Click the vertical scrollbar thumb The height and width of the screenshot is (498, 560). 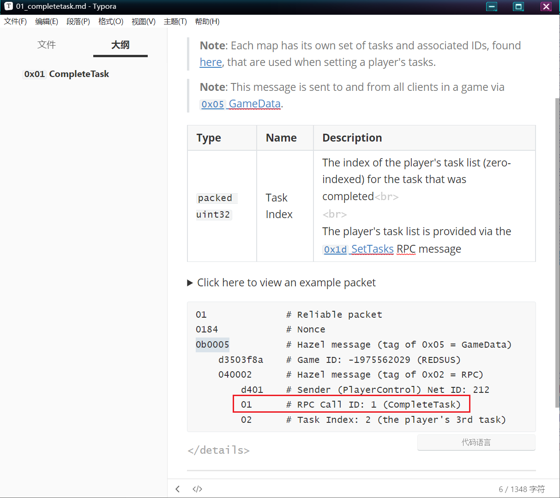pyautogui.click(x=557, y=253)
